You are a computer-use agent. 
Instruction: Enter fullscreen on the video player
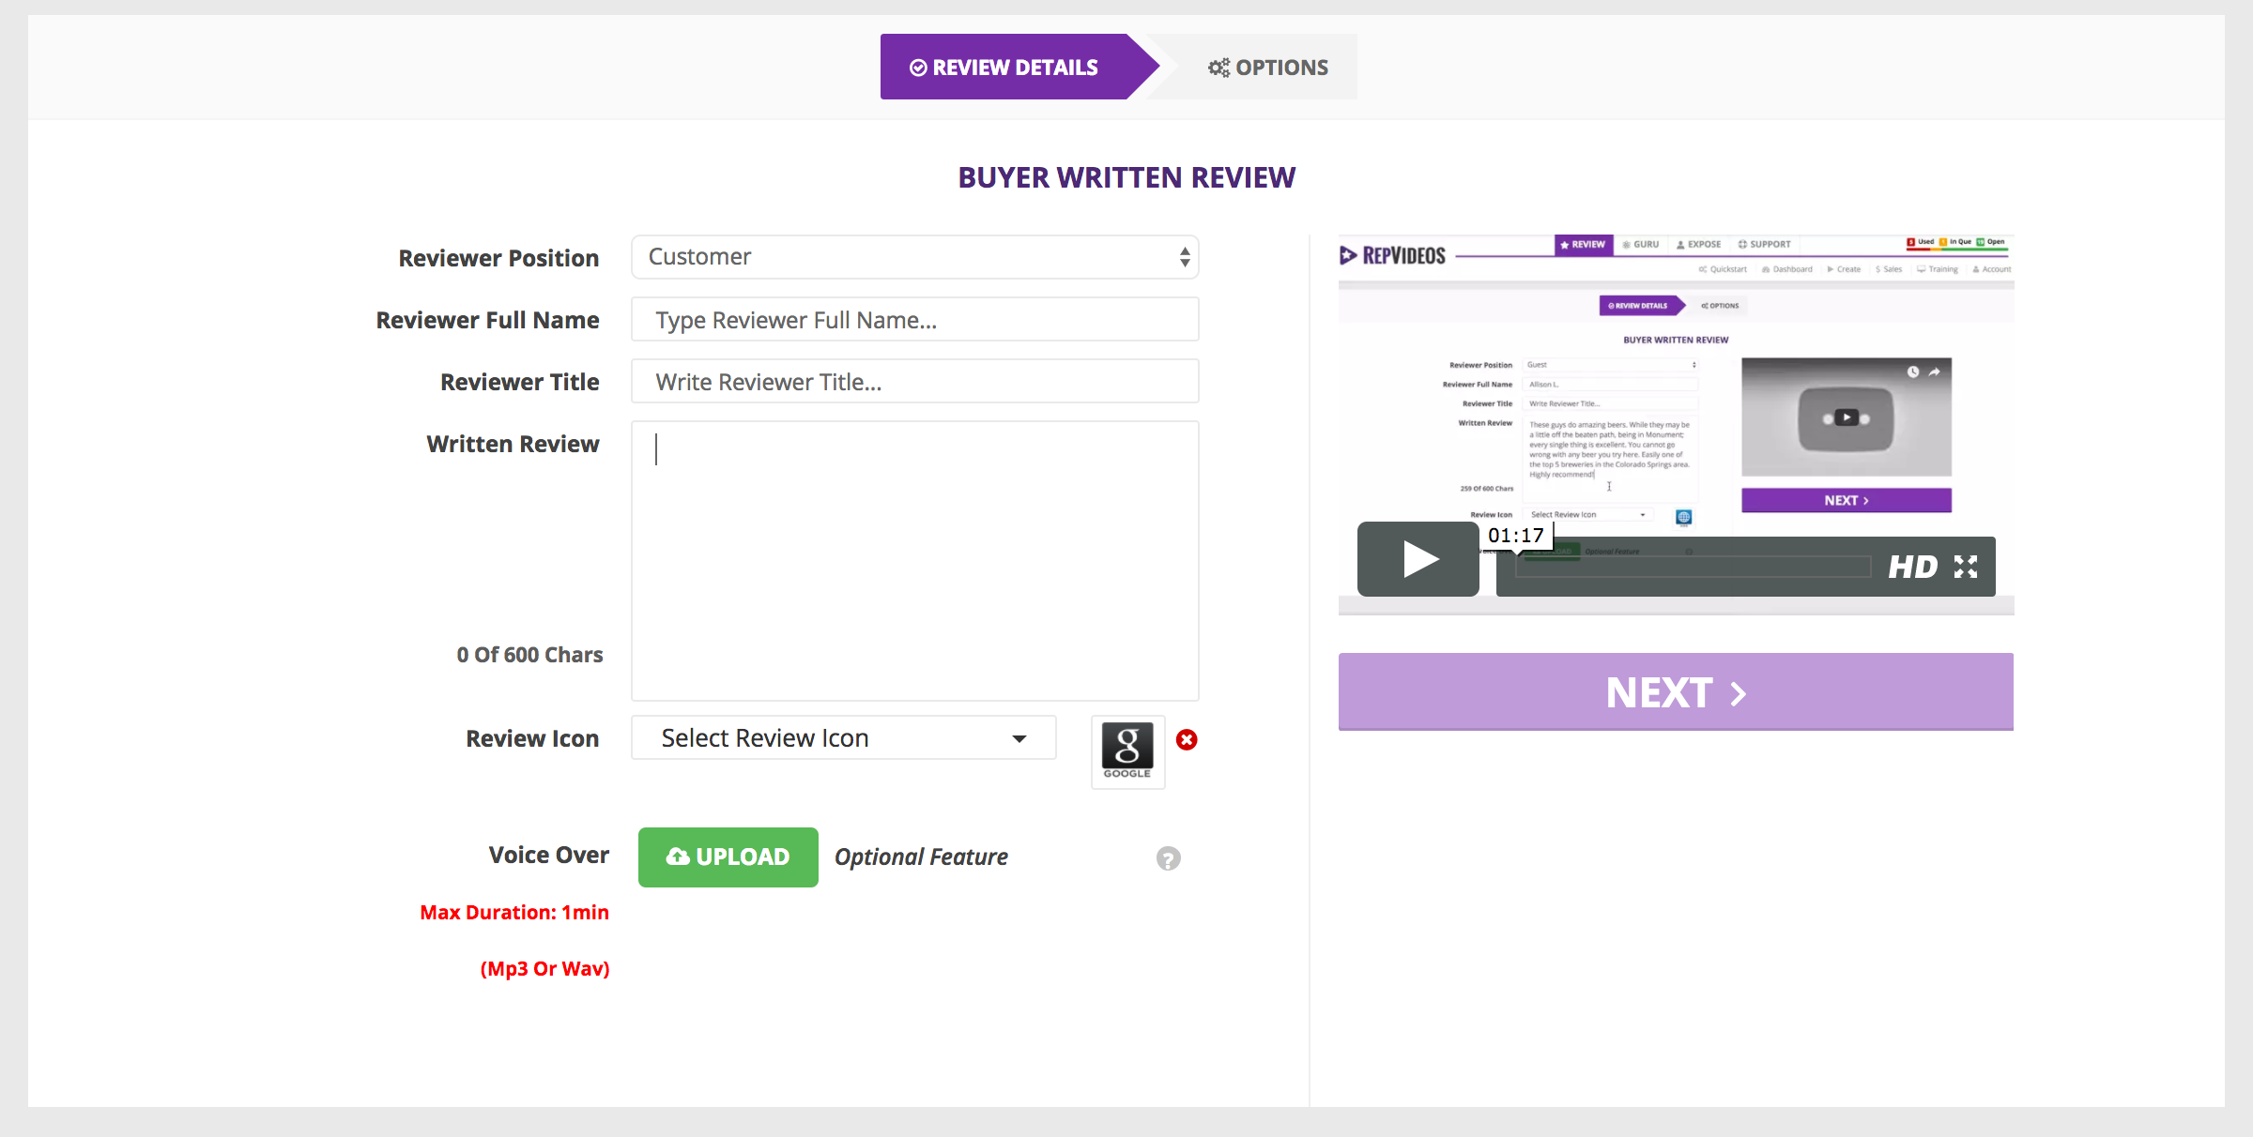pyautogui.click(x=1966, y=567)
